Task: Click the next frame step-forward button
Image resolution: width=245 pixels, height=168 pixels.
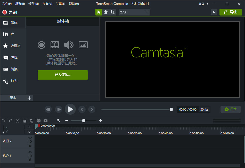Action: [x=59, y=109]
